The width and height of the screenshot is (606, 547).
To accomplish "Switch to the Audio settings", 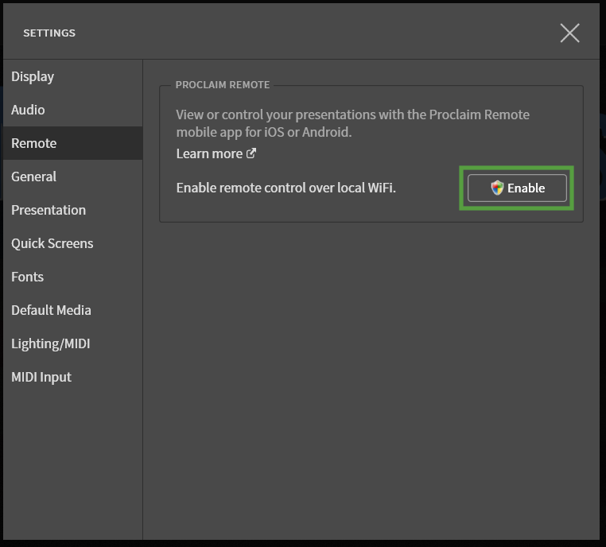I will [28, 110].
